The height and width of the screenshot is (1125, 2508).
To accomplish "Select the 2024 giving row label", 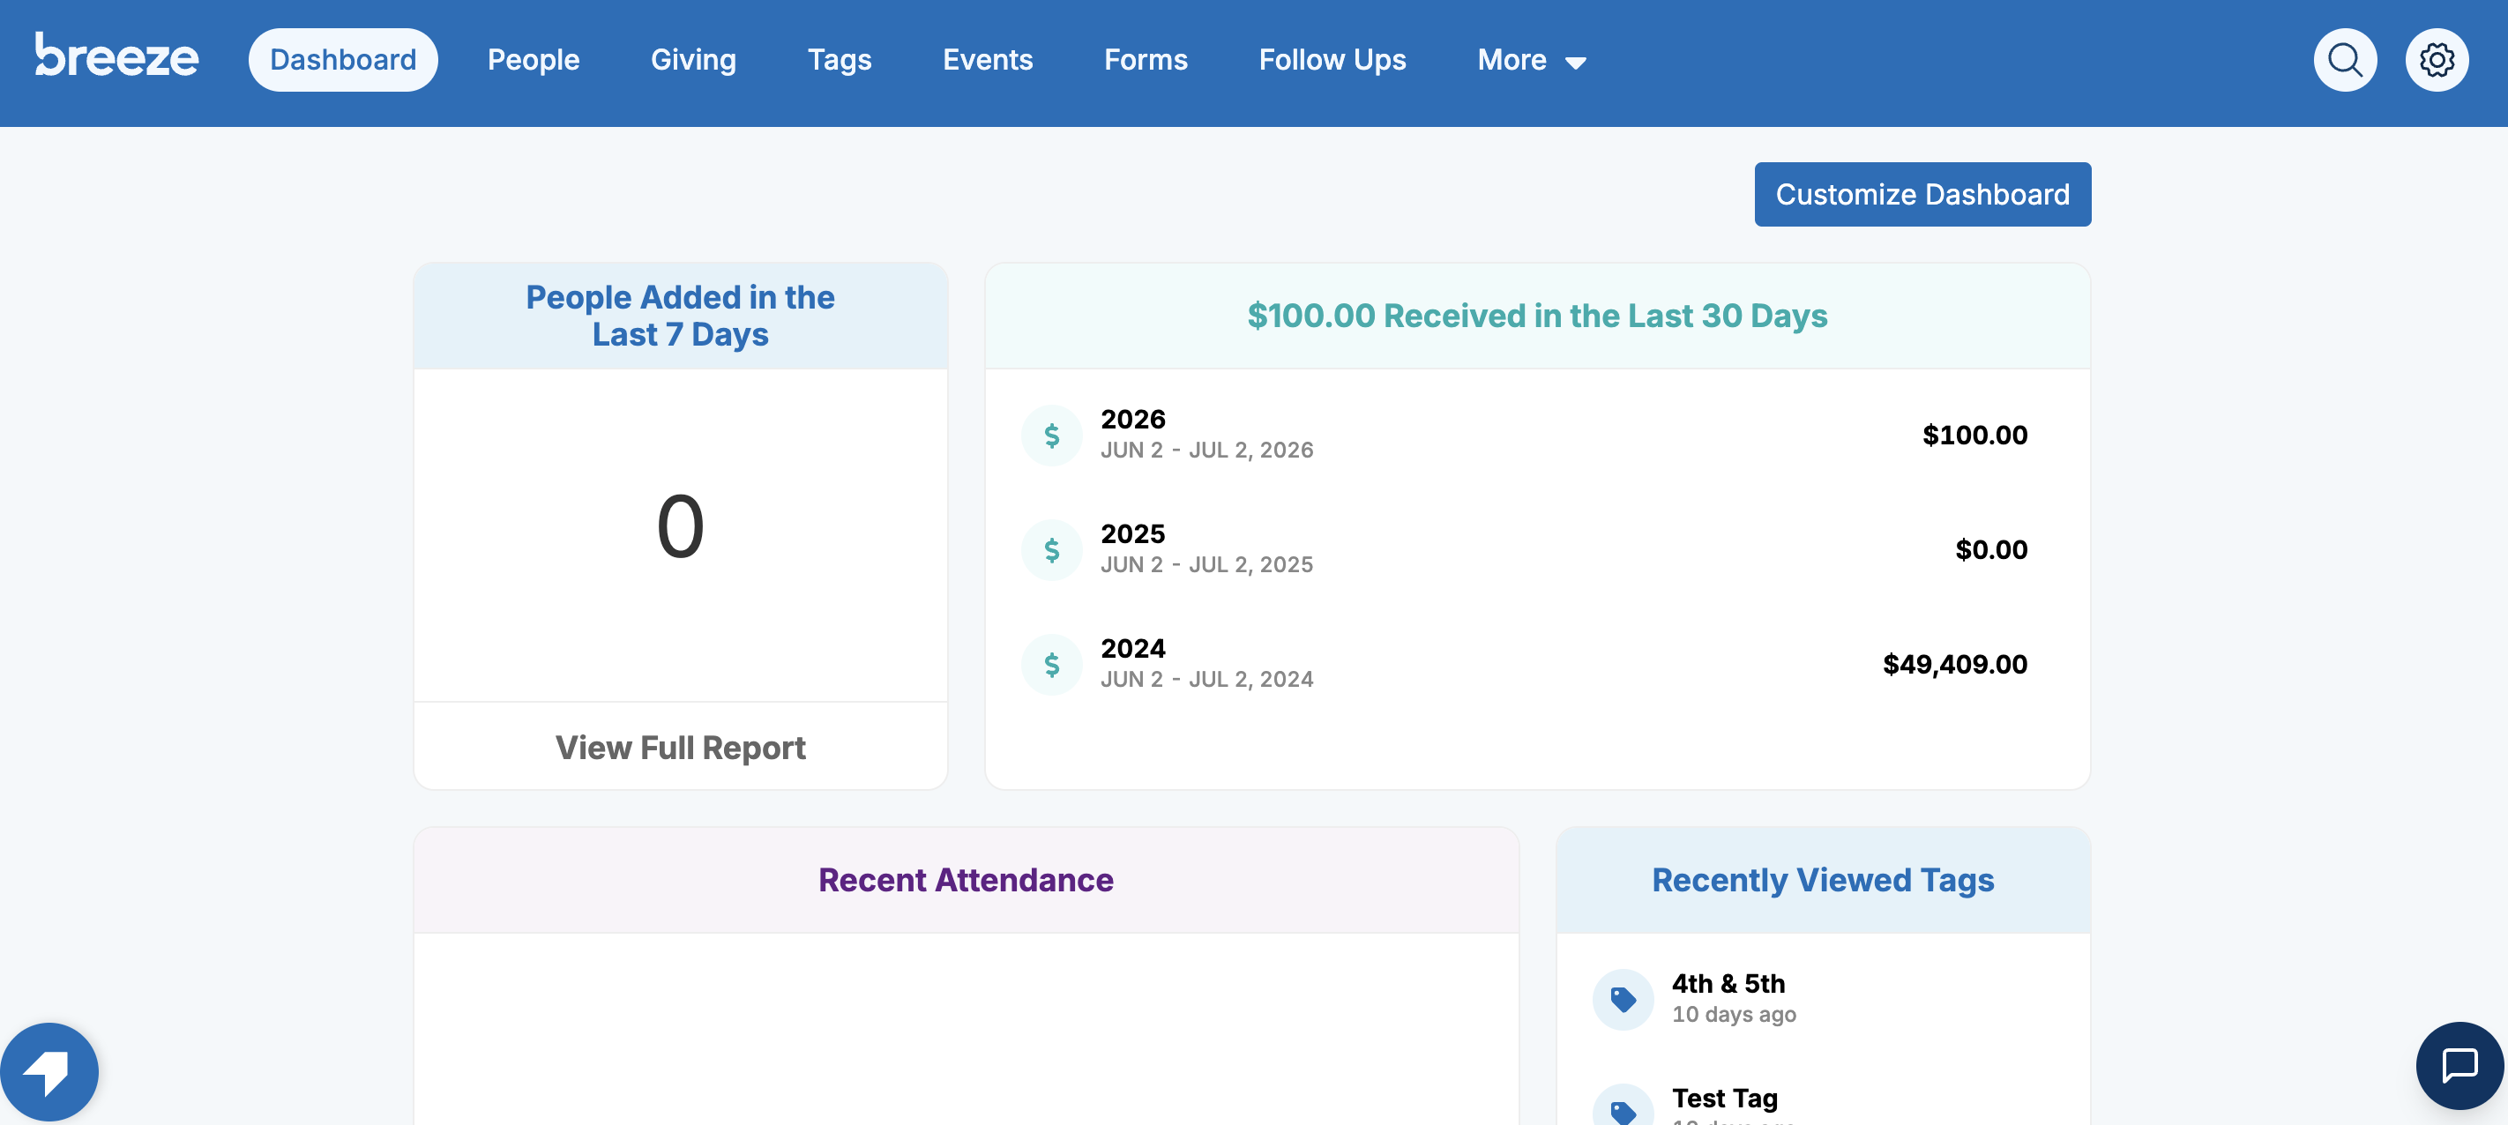I will click(x=1132, y=649).
